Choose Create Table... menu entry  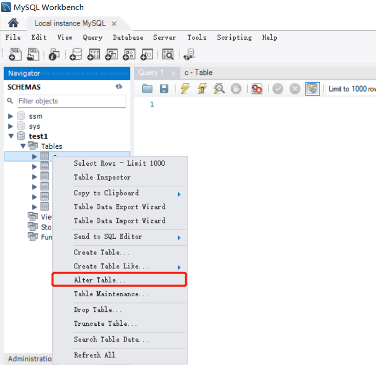120,252
